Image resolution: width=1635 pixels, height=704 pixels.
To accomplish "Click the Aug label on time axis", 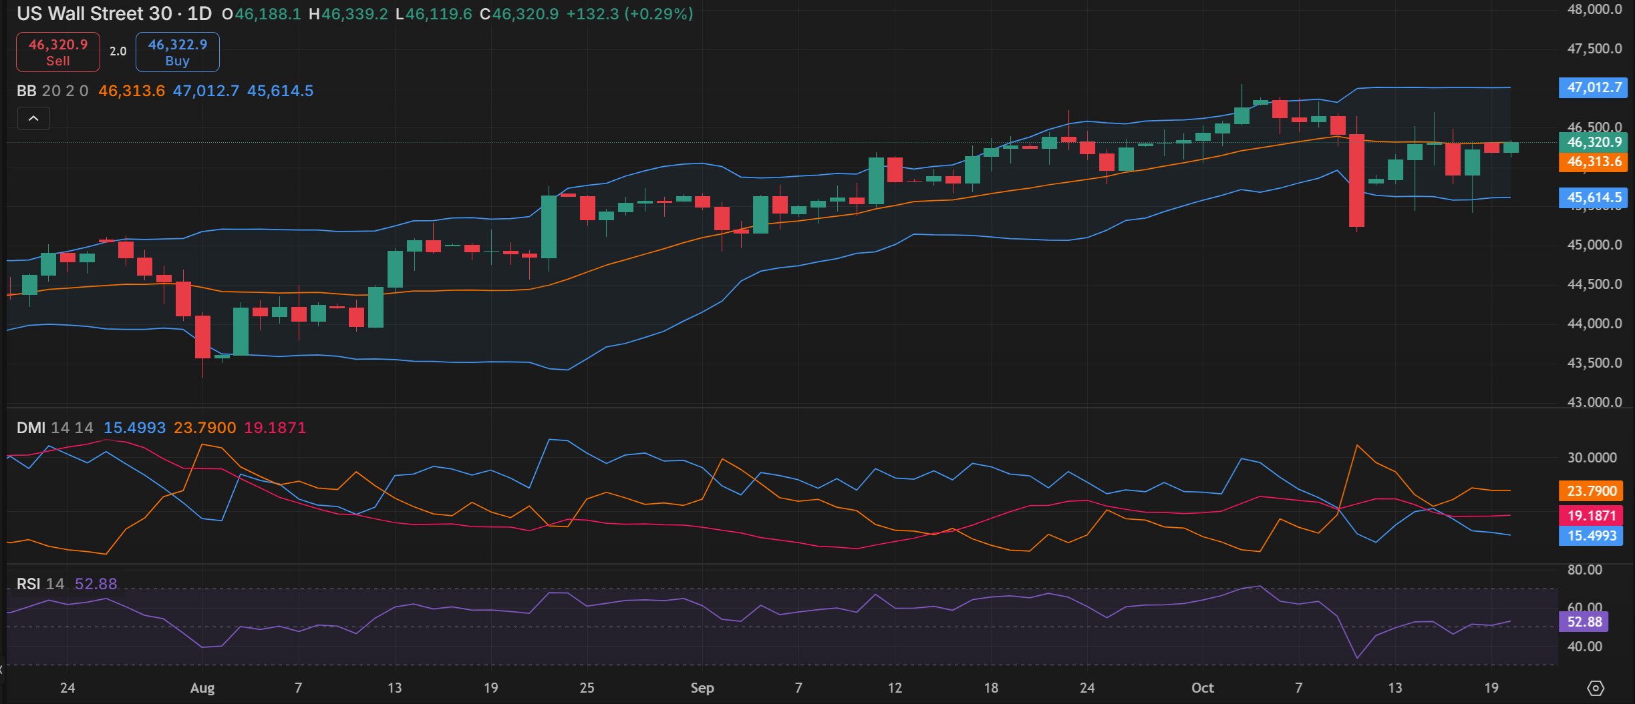I will tap(202, 688).
